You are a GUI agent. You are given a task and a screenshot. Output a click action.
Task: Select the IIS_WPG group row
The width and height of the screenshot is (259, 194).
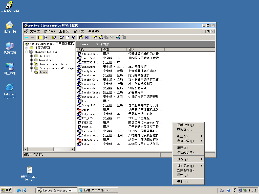click(x=121, y=118)
